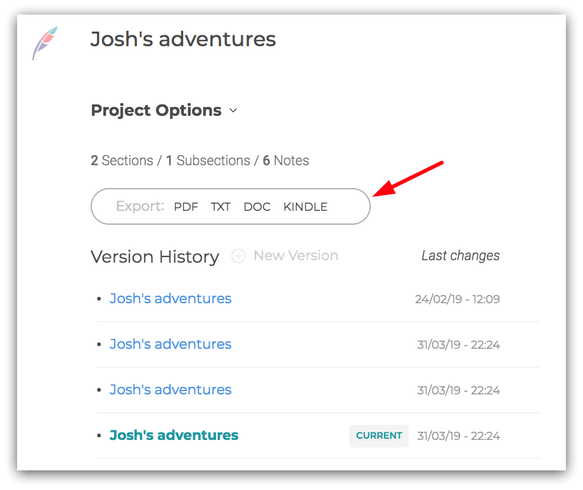Open the bold current Josh's adventures version
Image resolution: width=583 pixels, height=490 pixels.
click(x=174, y=436)
